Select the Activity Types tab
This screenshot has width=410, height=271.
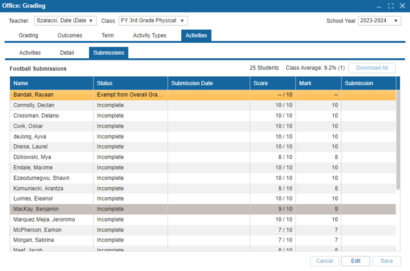click(149, 35)
